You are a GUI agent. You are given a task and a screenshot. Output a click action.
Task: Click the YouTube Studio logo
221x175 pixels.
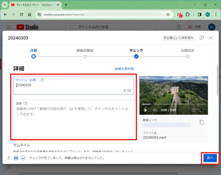click(x=27, y=27)
